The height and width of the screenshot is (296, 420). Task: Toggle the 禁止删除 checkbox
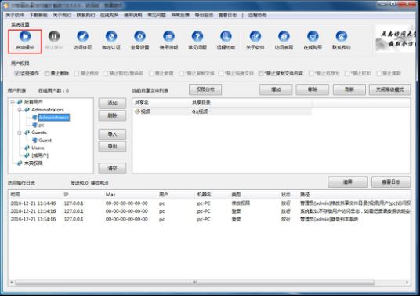[47, 73]
